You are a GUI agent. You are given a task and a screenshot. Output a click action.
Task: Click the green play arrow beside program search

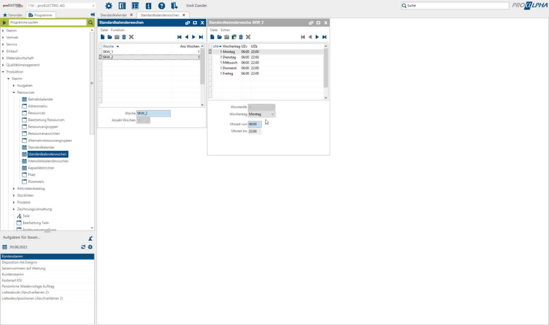click(5, 22)
